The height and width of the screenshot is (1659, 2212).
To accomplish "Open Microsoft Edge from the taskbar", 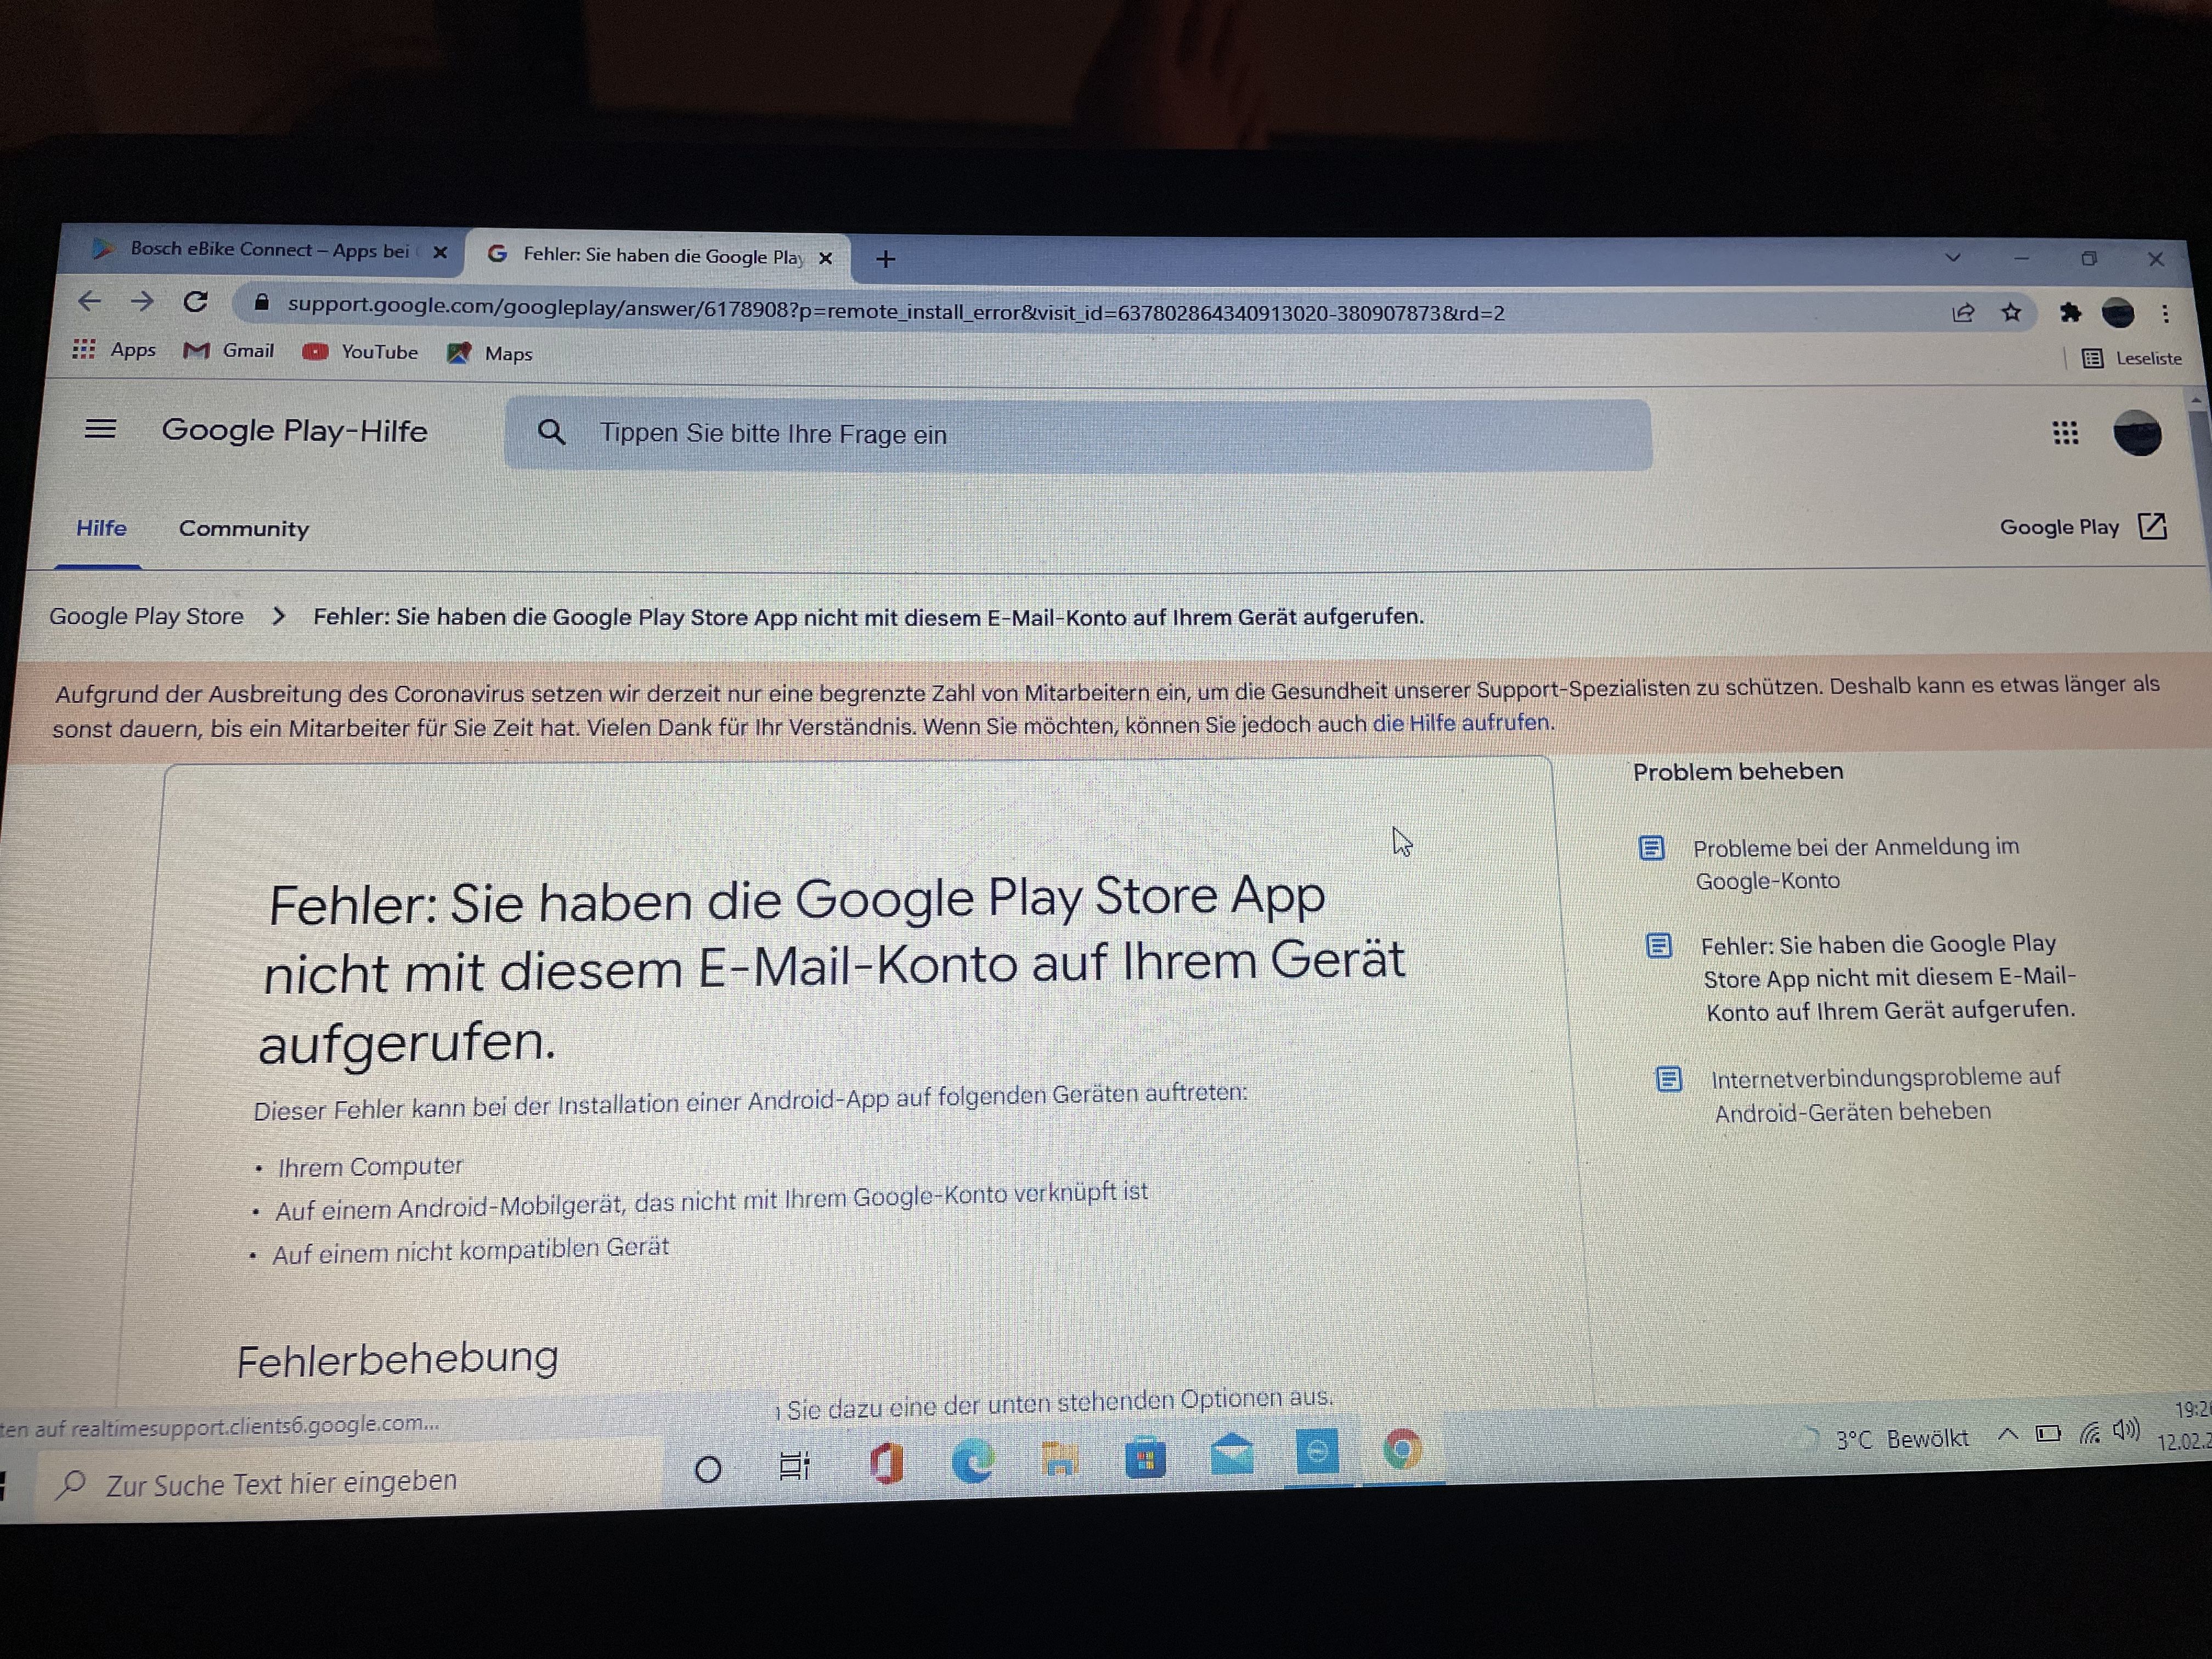I will (972, 1462).
